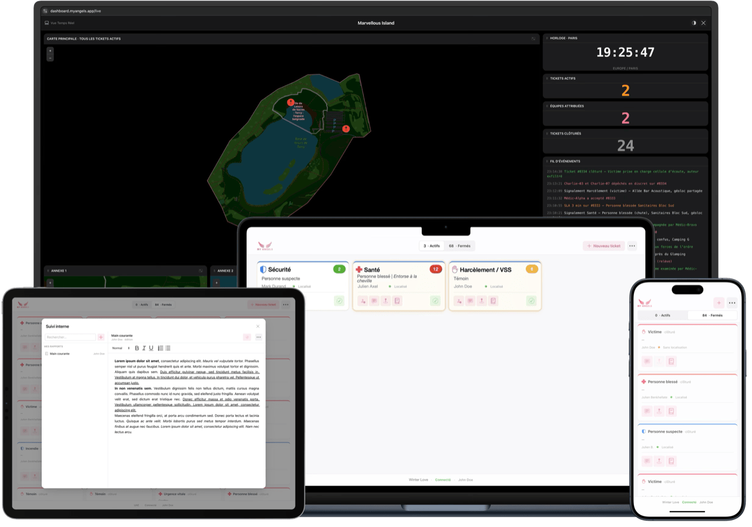
Task: Open the Normal text style dropdown
Action: coord(121,348)
